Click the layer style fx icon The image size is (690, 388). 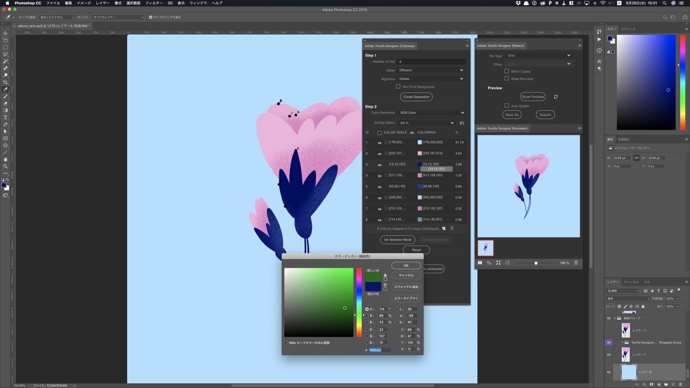click(x=644, y=385)
